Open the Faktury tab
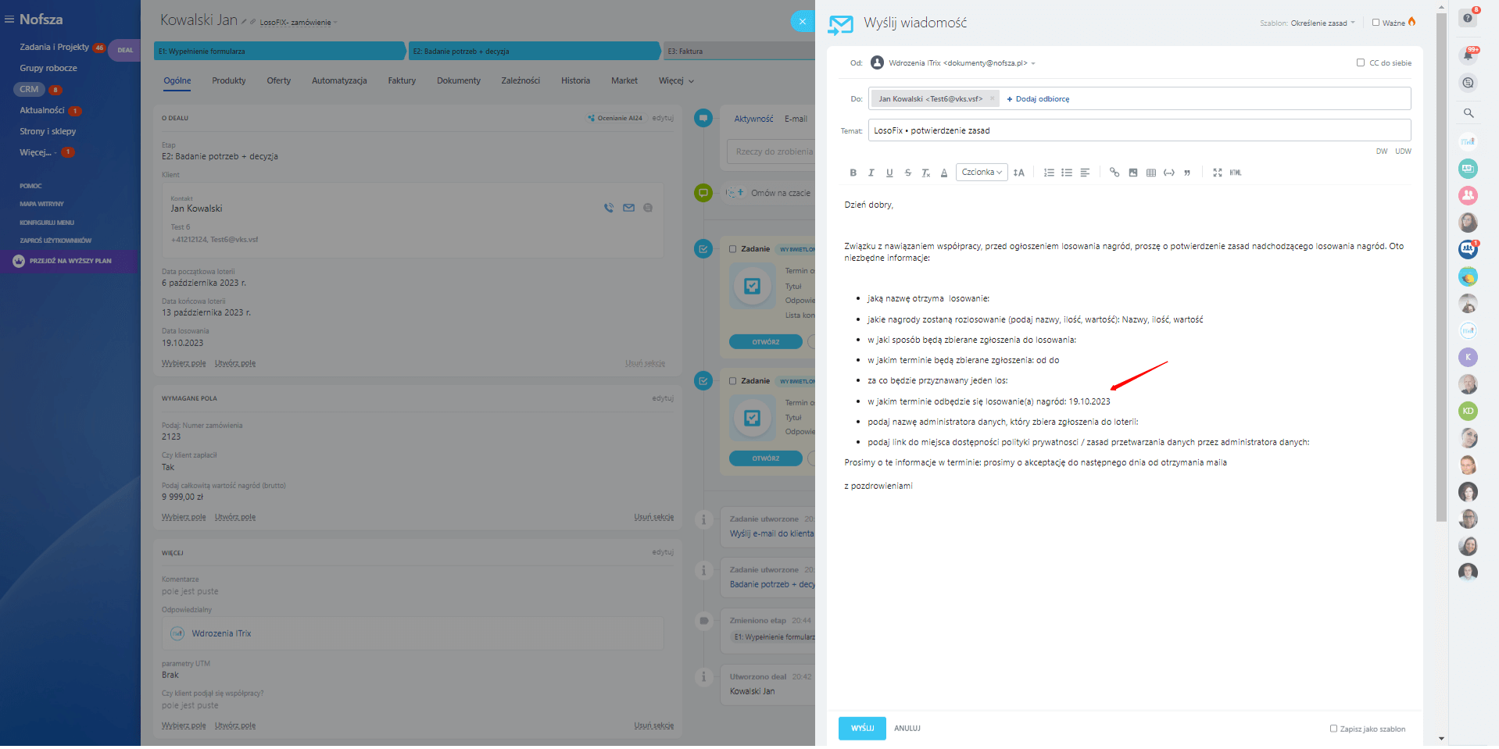This screenshot has height=749, width=1499. (402, 80)
